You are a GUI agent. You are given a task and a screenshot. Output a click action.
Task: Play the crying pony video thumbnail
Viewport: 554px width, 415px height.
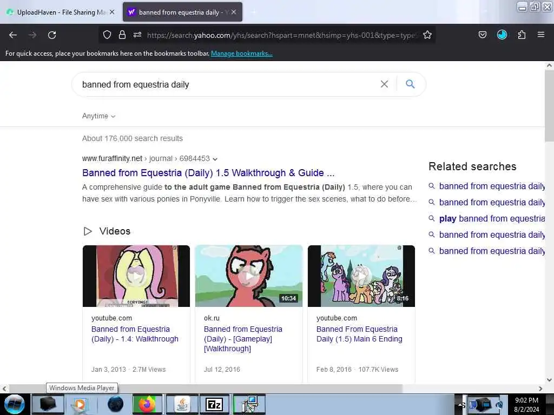(x=136, y=276)
